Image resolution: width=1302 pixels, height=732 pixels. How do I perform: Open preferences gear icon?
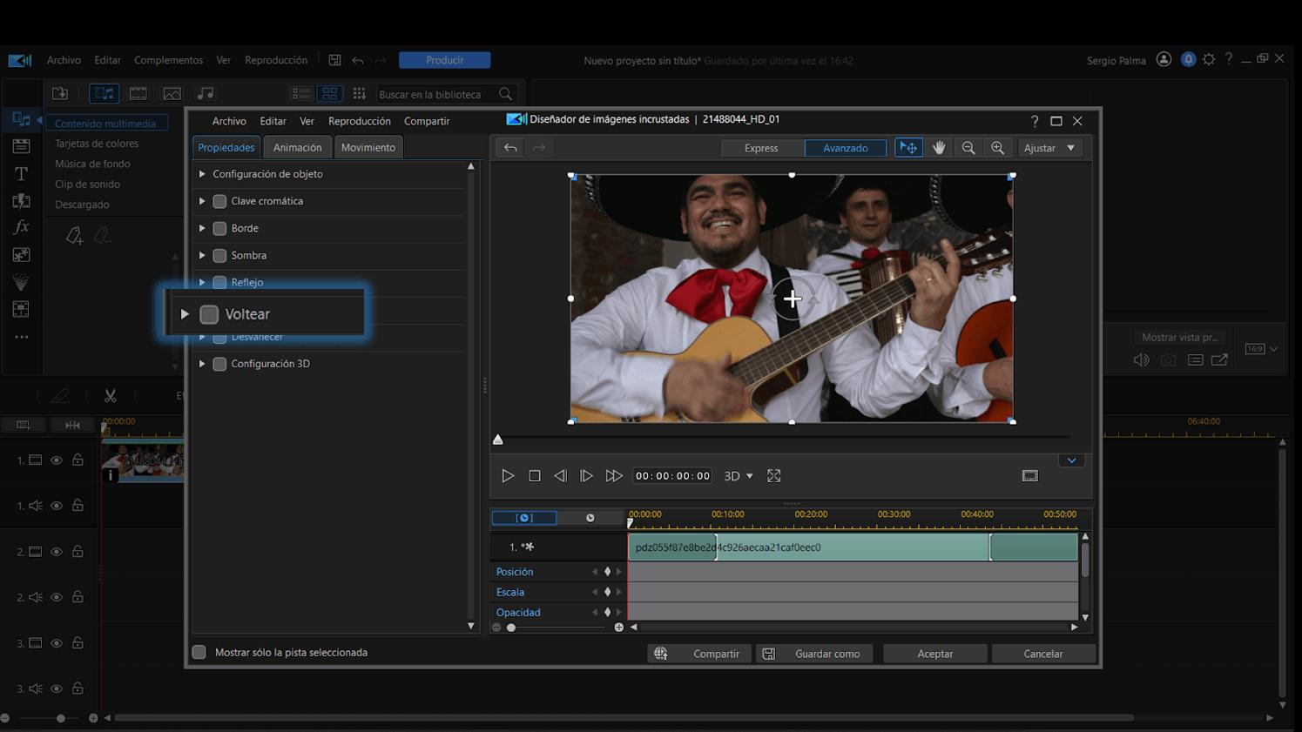click(x=1209, y=59)
